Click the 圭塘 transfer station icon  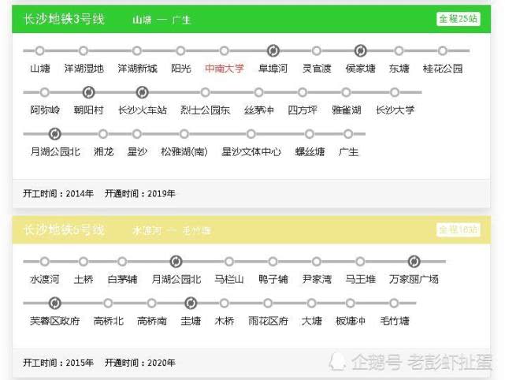(191, 303)
